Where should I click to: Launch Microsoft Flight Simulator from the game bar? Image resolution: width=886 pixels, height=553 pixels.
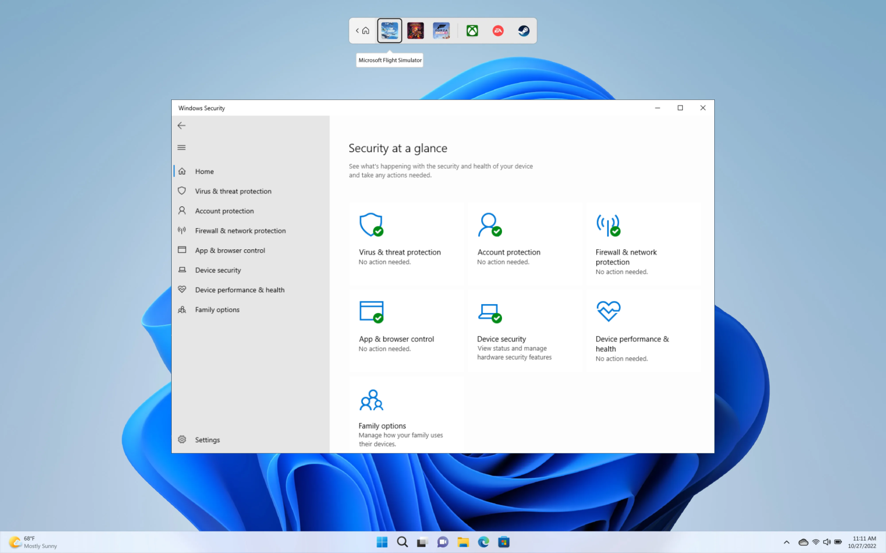pyautogui.click(x=389, y=31)
